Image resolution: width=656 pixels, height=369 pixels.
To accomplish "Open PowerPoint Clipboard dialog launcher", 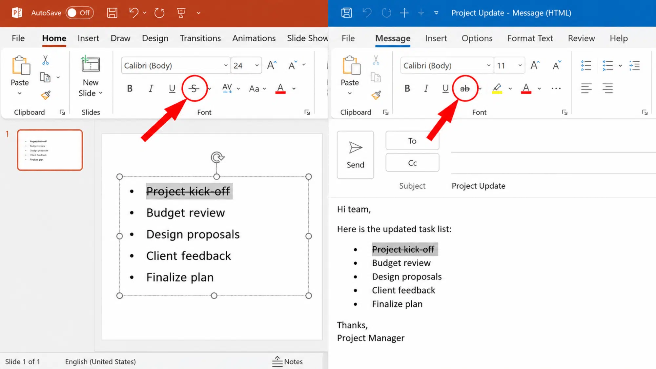I will 62,113.
